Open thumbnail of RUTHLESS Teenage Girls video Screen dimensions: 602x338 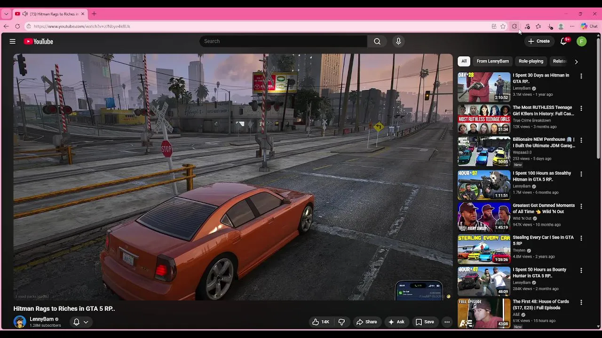click(x=484, y=119)
